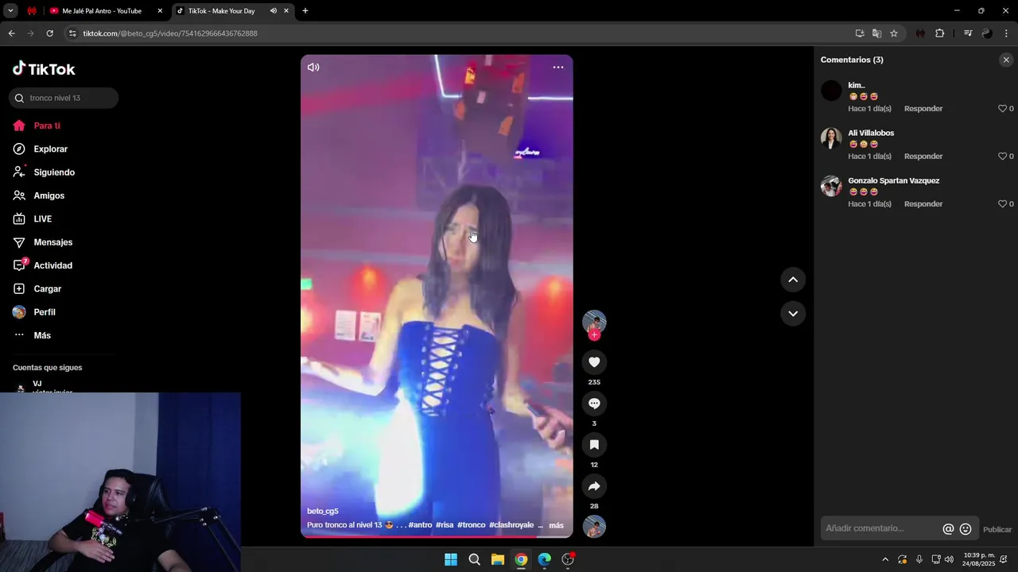Open Gonzalo Spartan Vazquez avatar

(x=831, y=186)
